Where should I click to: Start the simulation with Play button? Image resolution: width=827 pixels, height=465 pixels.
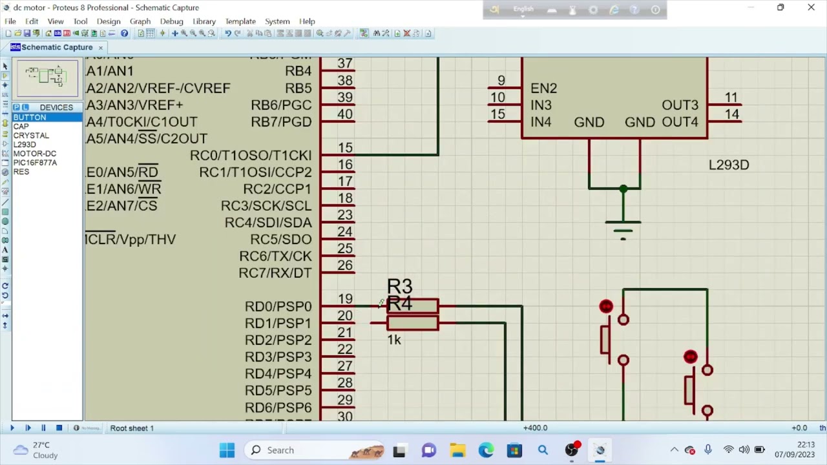(x=12, y=428)
